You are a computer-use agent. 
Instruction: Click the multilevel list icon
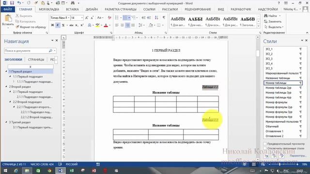[x=134, y=18]
